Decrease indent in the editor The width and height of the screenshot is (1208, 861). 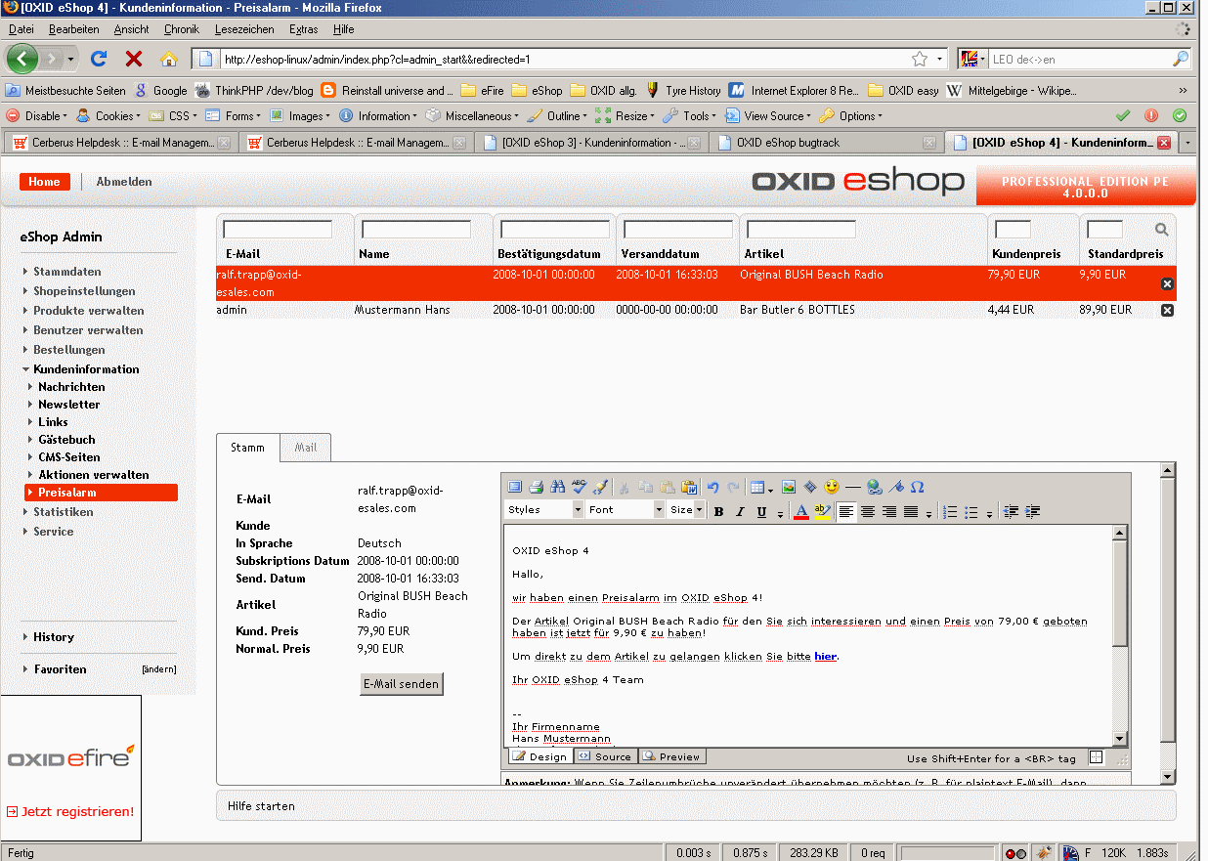1012,511
